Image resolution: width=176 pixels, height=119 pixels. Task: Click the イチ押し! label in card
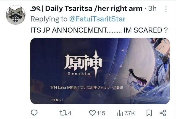tap(57, 100)
